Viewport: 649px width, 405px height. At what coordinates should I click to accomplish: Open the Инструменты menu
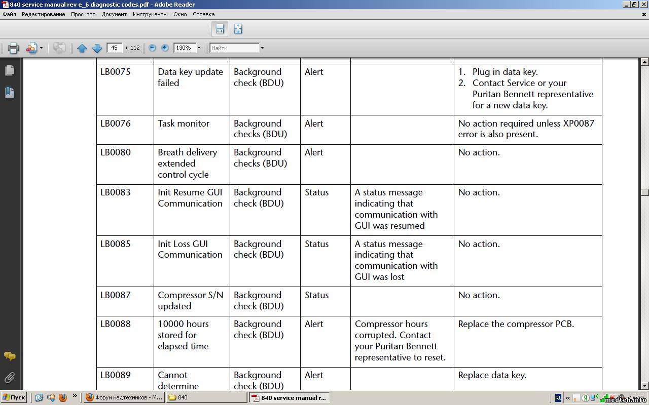tap(150, 14)
